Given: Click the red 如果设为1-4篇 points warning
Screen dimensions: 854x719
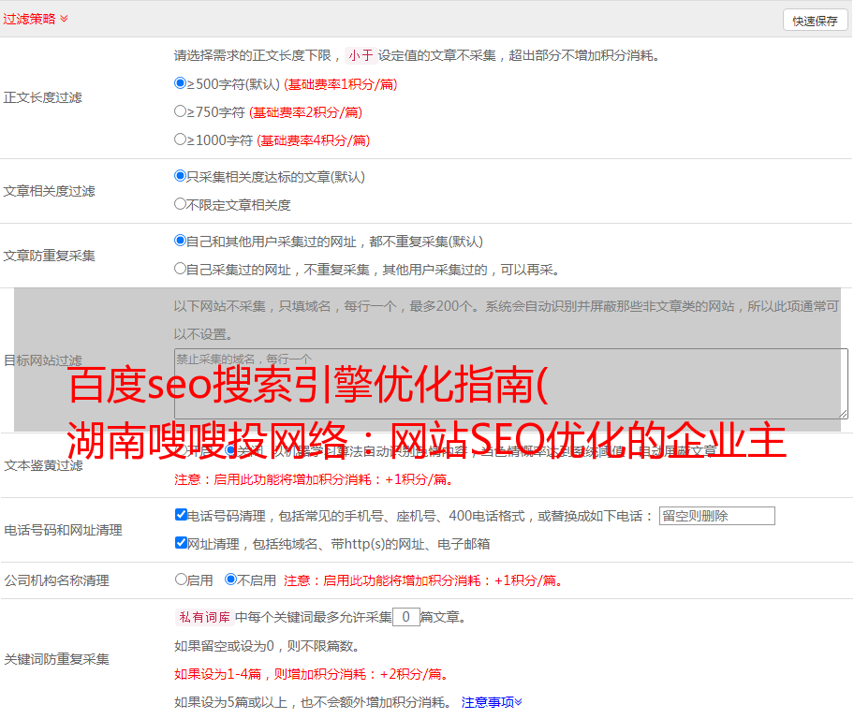Looking at the screenshot, I should point(312,674).
